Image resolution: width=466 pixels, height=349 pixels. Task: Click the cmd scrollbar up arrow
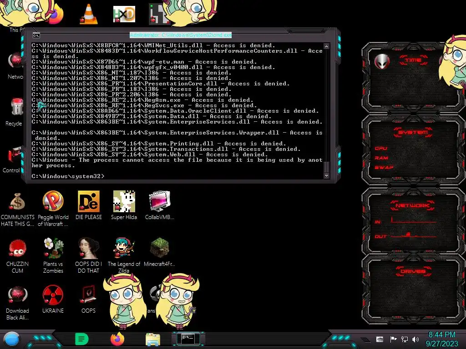pyautogui.click(x=326, y=46)
